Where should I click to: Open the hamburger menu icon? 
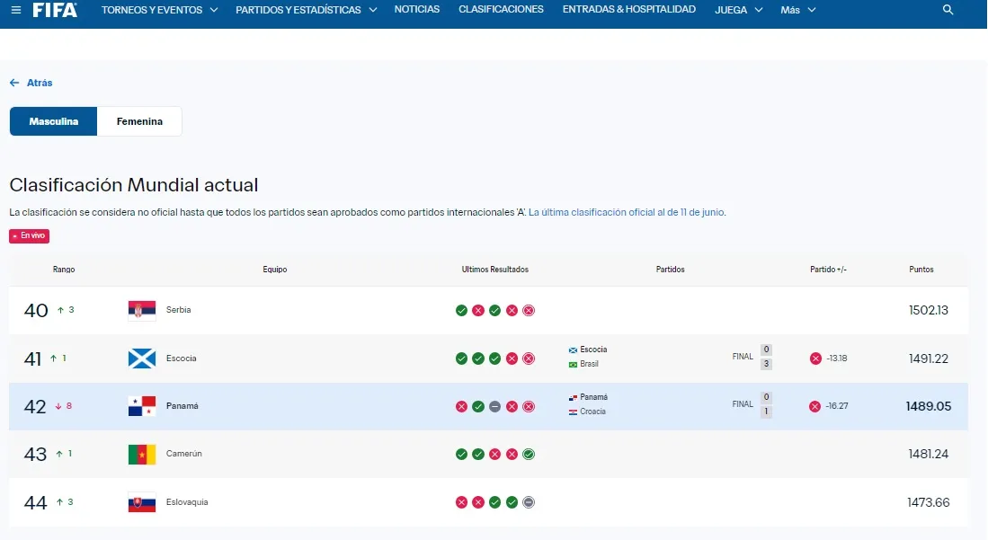[16, 10]
